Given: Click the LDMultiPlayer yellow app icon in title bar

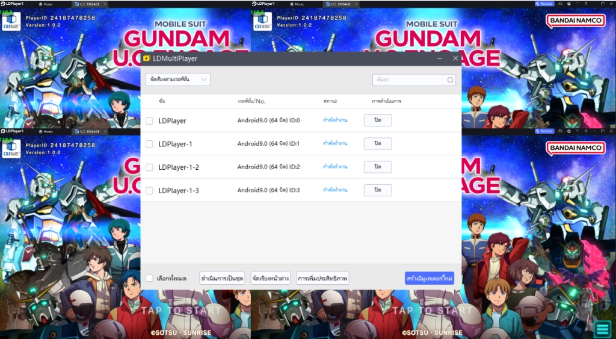Looking at the screenshot, I should 147,58.
